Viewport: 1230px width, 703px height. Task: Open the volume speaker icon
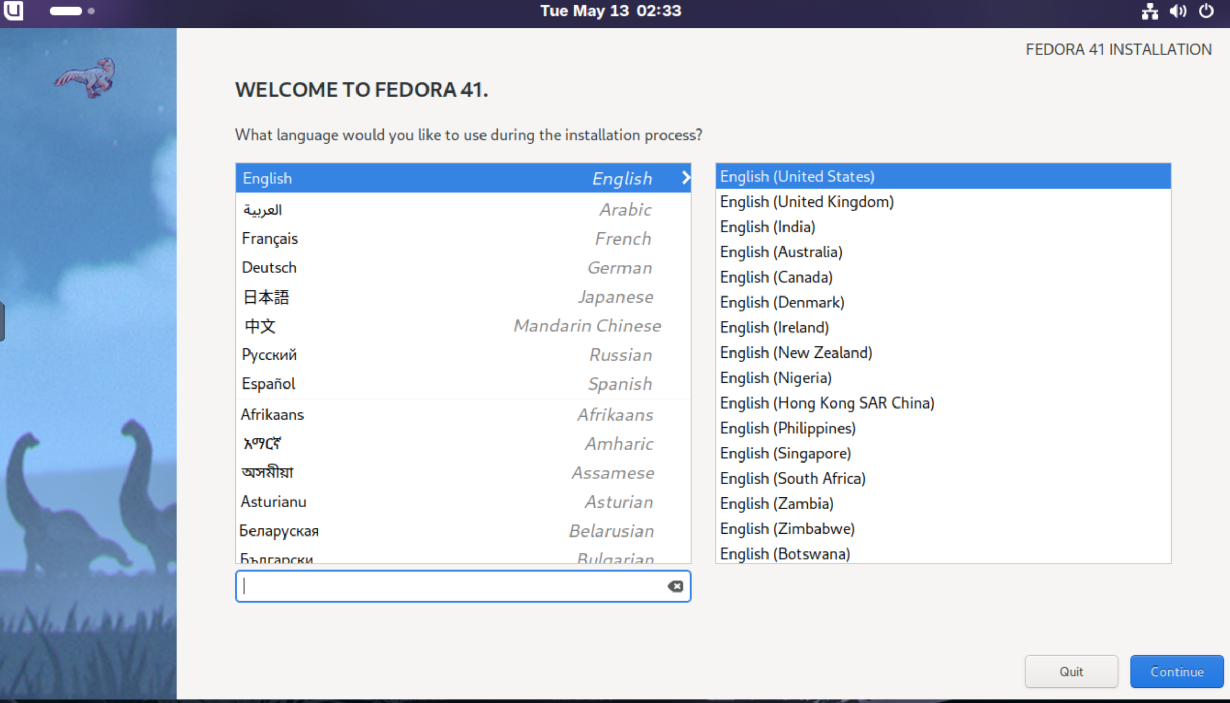[1178, 11]
